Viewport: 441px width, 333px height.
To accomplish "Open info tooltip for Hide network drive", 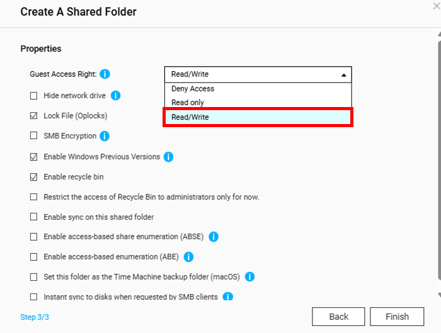I will click(115, 96).
